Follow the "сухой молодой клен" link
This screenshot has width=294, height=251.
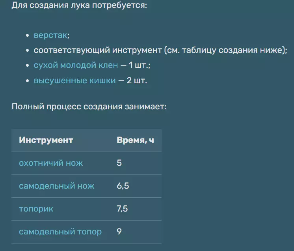tap(76, 66)
